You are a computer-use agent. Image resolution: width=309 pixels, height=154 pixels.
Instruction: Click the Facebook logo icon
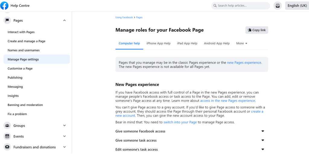point(5,5)
